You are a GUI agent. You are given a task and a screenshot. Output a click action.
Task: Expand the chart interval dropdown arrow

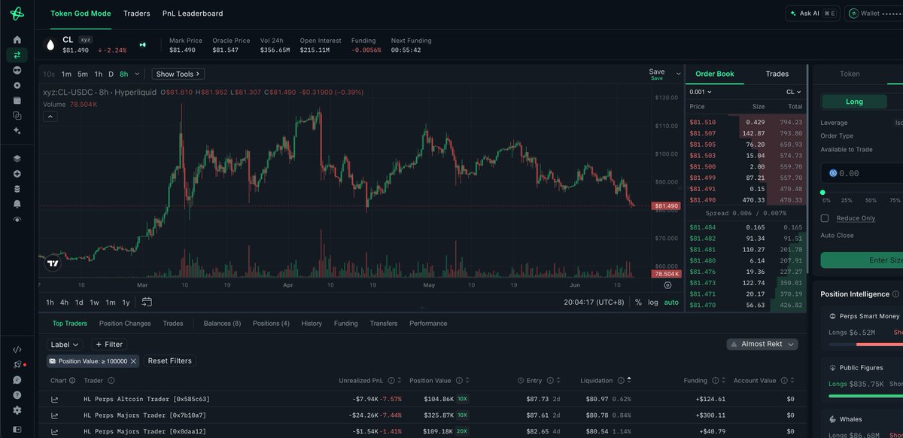click(137, 74)
